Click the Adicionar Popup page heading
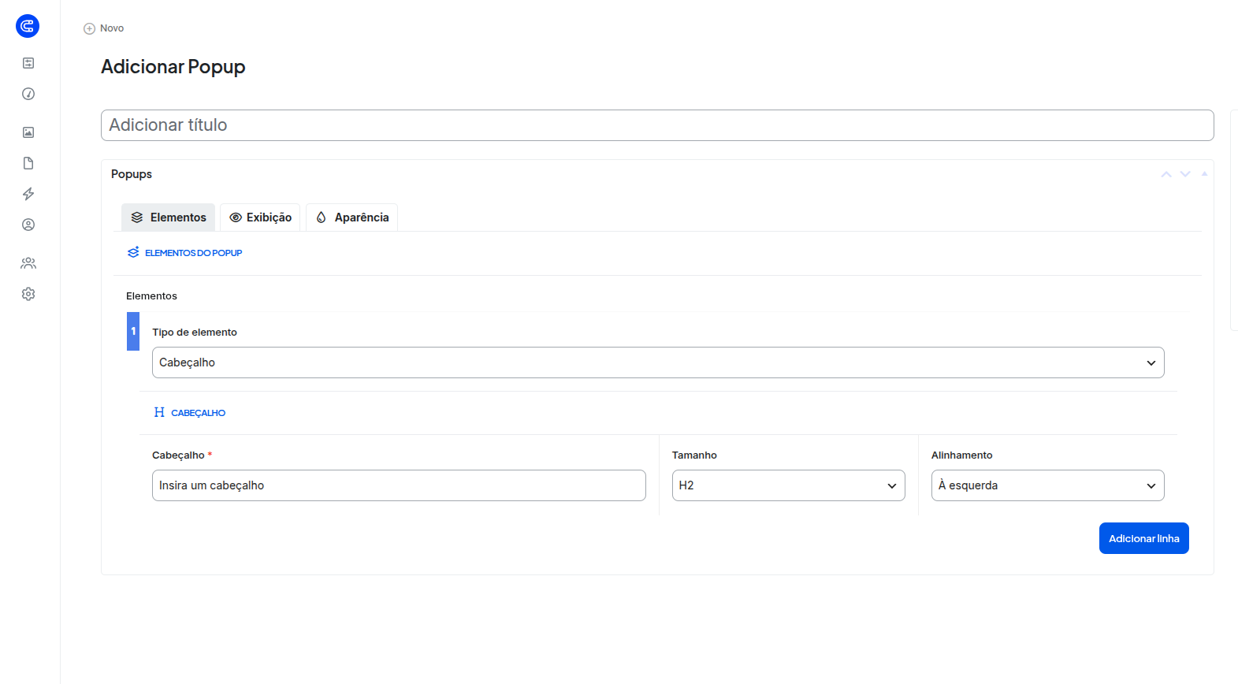This screenshot has width=1238, height=684. [173, 67]
